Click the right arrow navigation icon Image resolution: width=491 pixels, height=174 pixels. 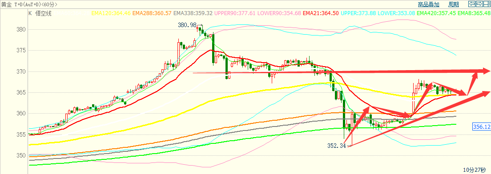tap(479, 4)
